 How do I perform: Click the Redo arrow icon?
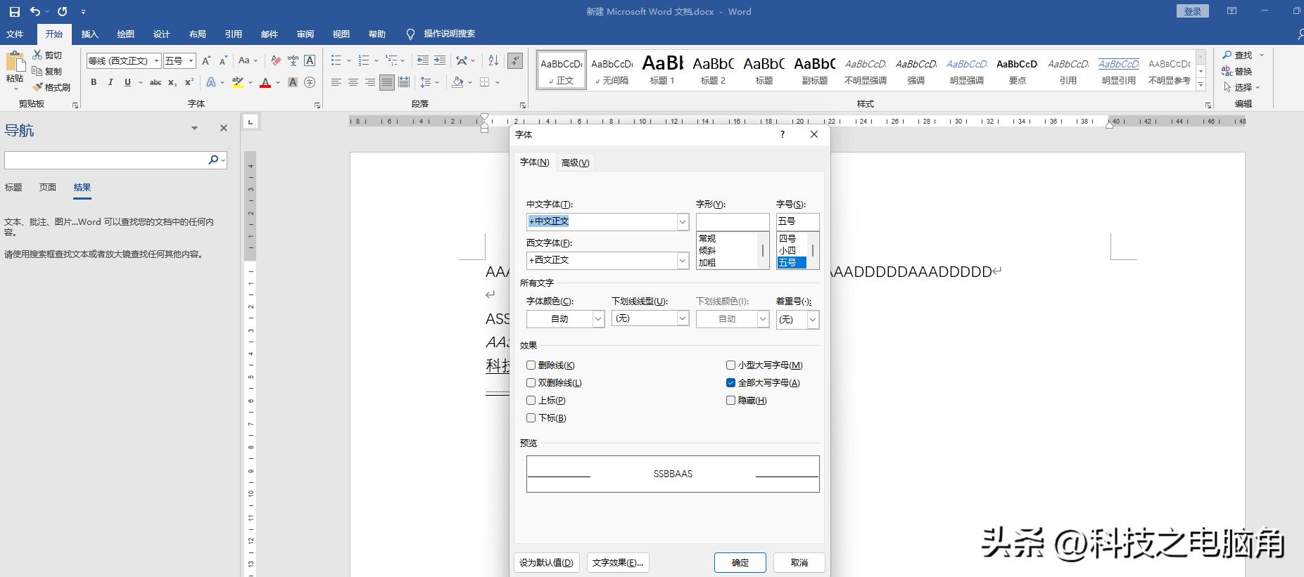[x=63, y=11]
